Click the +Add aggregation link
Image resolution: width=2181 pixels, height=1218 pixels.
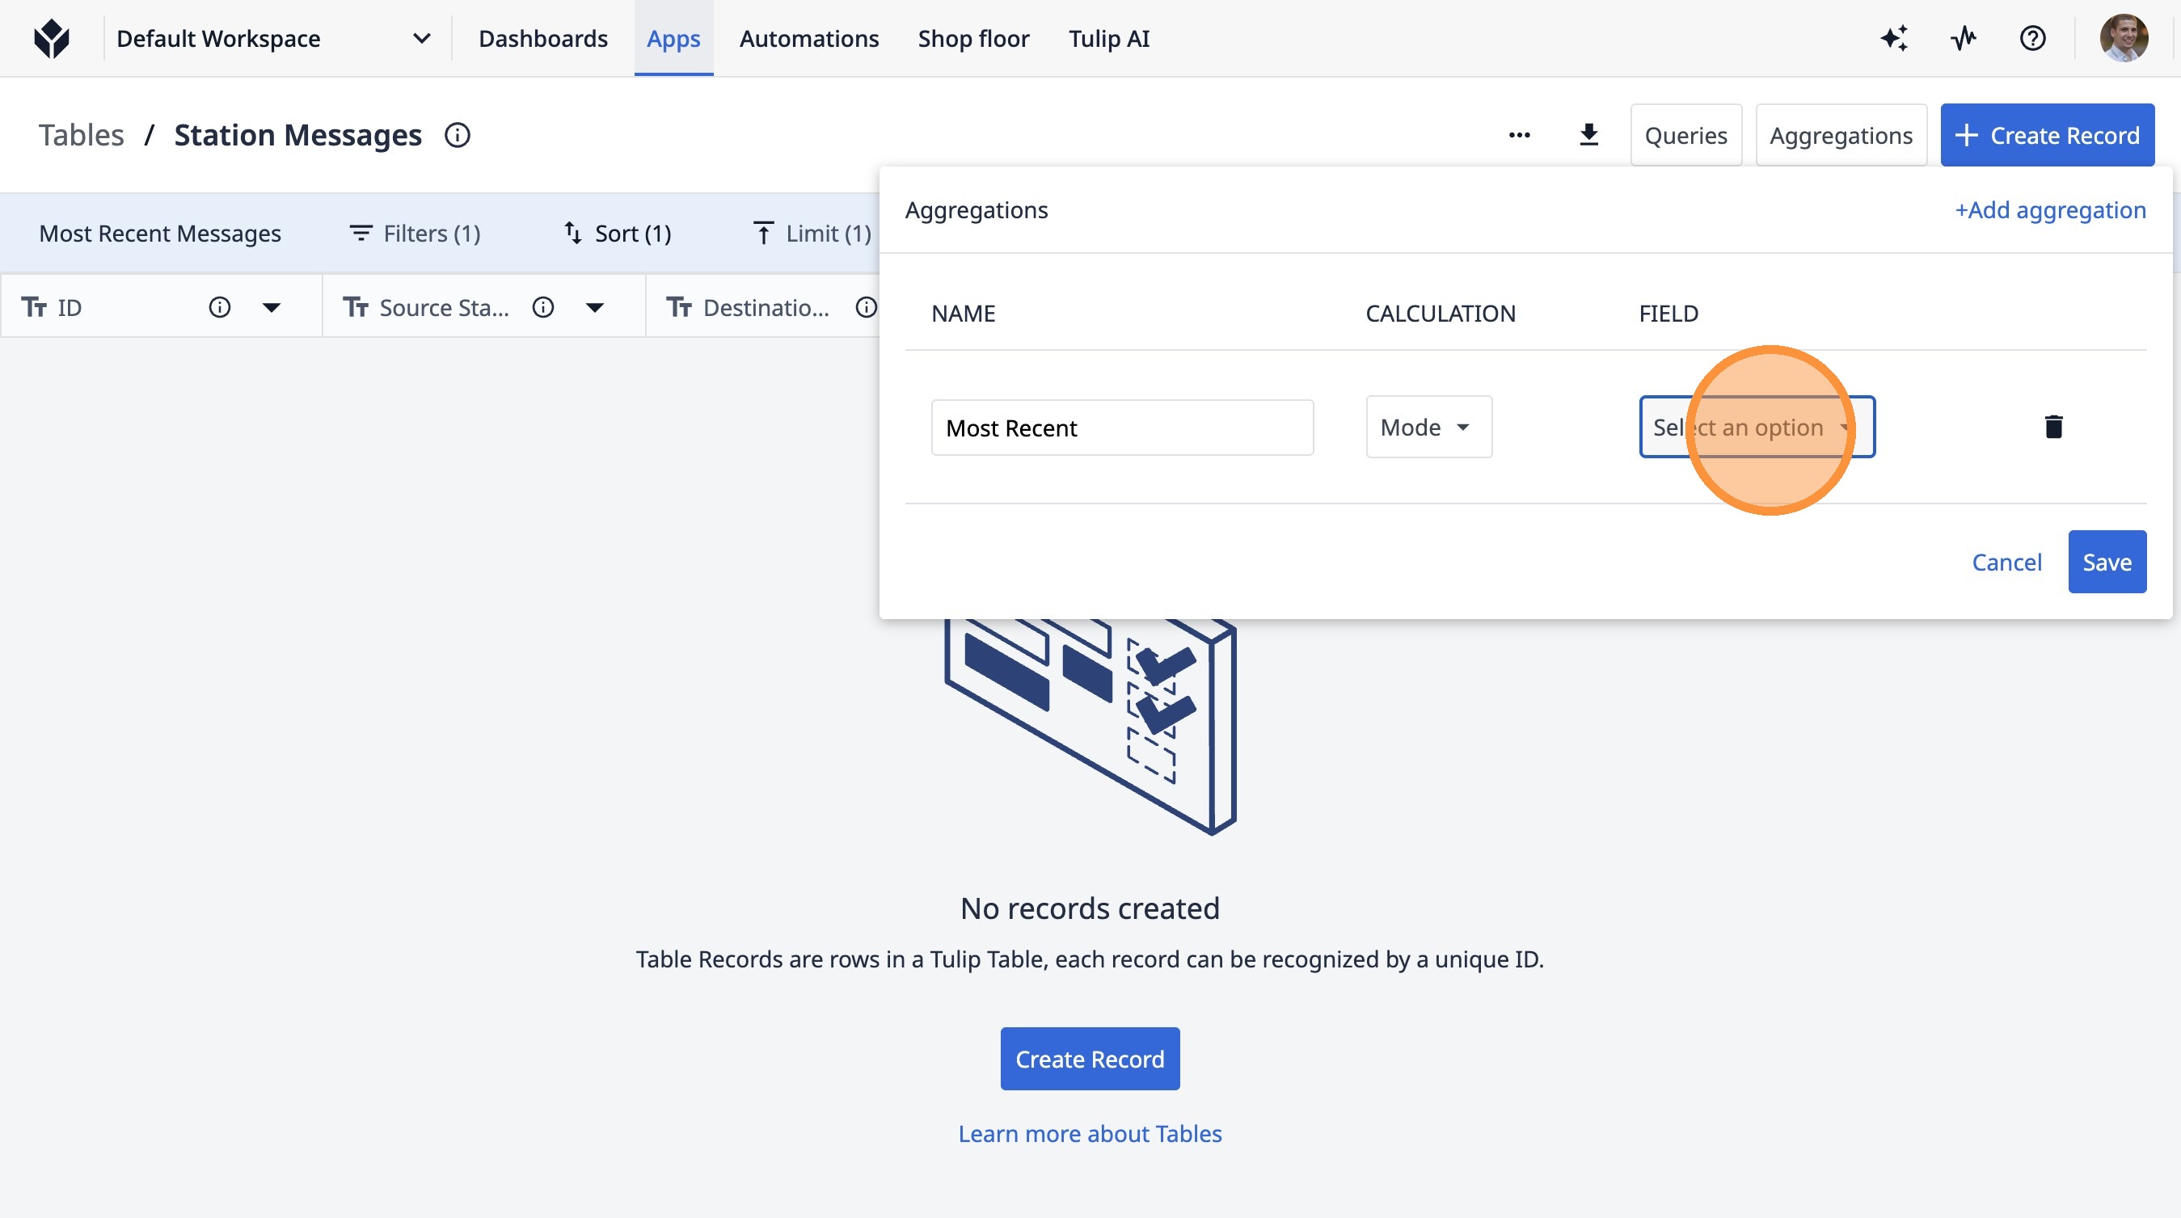2049,209
